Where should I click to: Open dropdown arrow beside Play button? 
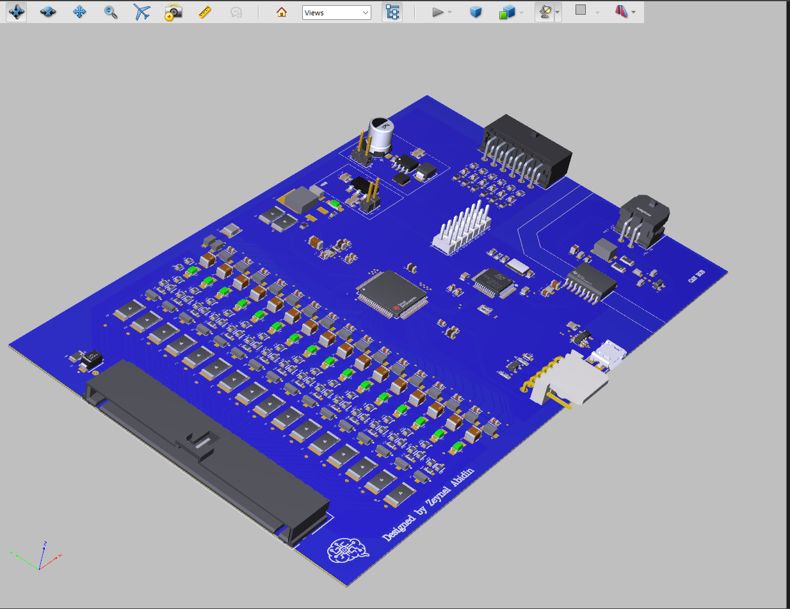450,12
